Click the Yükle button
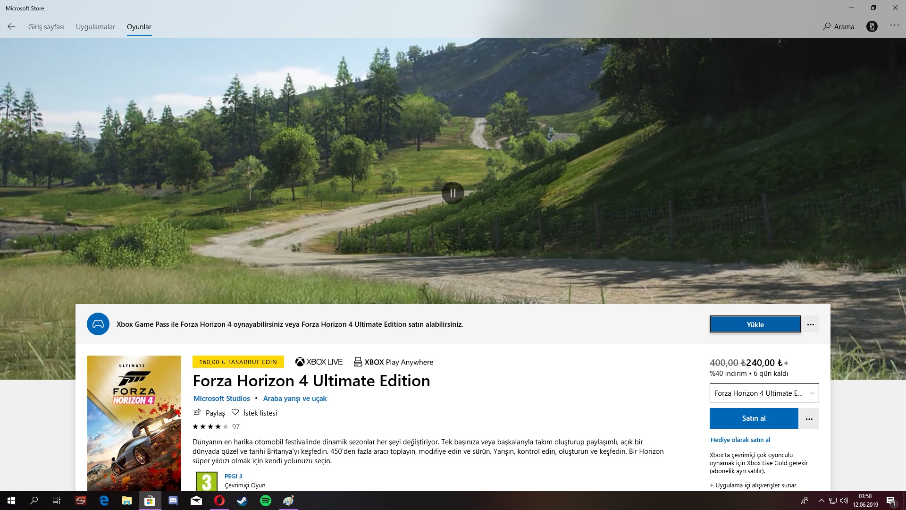The image size is (906, 510). pos(755,324)
